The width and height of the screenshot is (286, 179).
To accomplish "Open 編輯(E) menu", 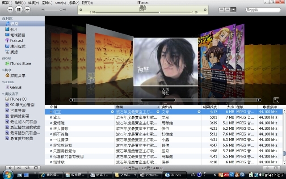I will pyautogui.click(x=20, y=3).
